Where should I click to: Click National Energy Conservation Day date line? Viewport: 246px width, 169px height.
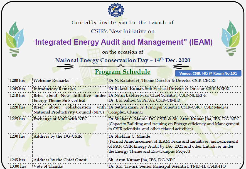[123, 60]
